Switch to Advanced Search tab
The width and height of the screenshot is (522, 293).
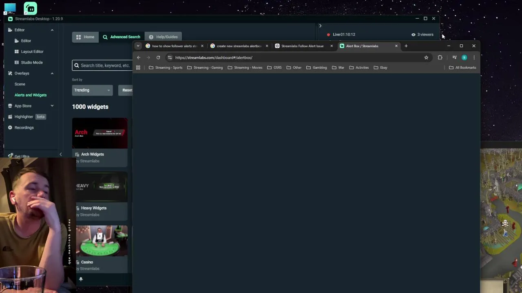pos(121,37)
